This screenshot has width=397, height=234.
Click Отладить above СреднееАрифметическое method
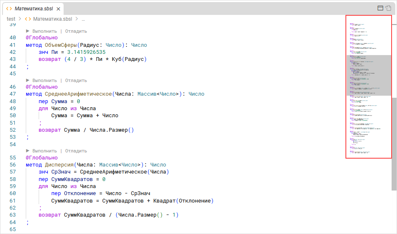click(76, 80)
